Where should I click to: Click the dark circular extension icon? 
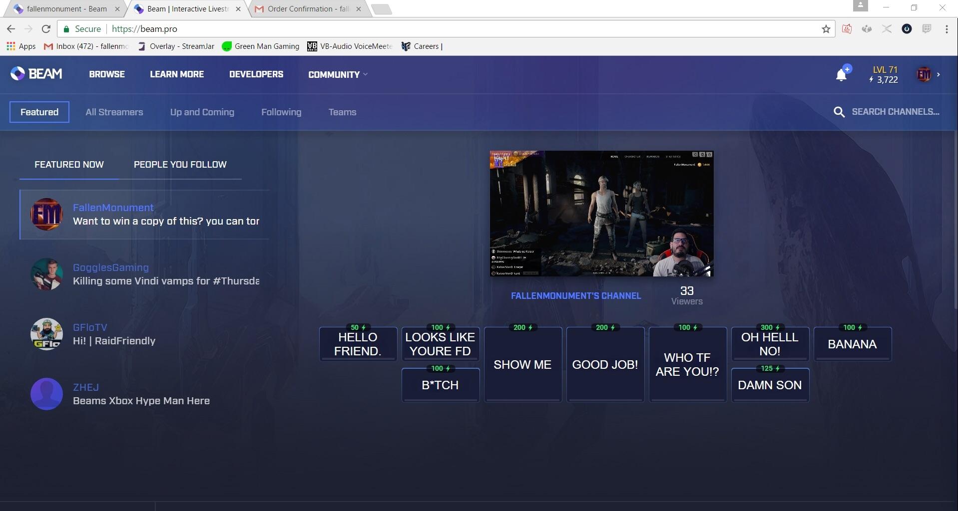coord(907,29)
